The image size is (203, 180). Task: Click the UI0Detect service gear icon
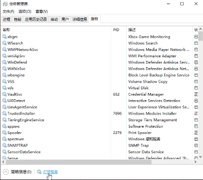(x=5, y=101)
